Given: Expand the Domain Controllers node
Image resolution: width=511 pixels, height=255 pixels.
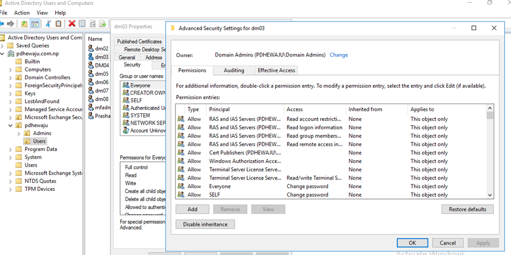Looking at the screenshot, I should (10, 77).
